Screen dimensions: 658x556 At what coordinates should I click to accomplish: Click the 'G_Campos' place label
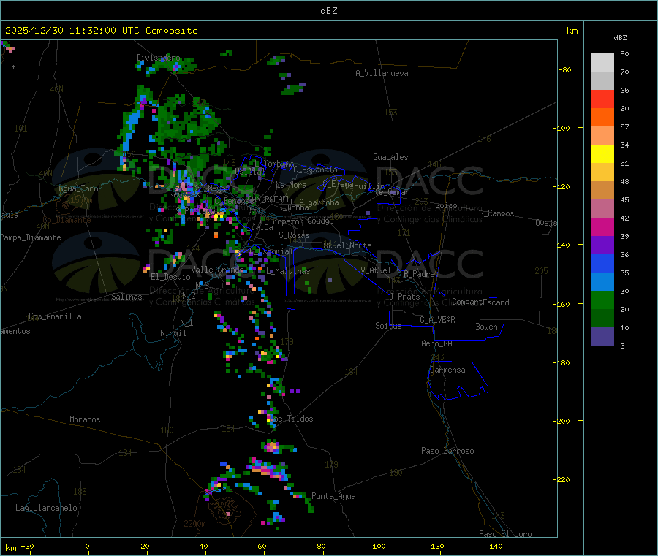[497, 213]
